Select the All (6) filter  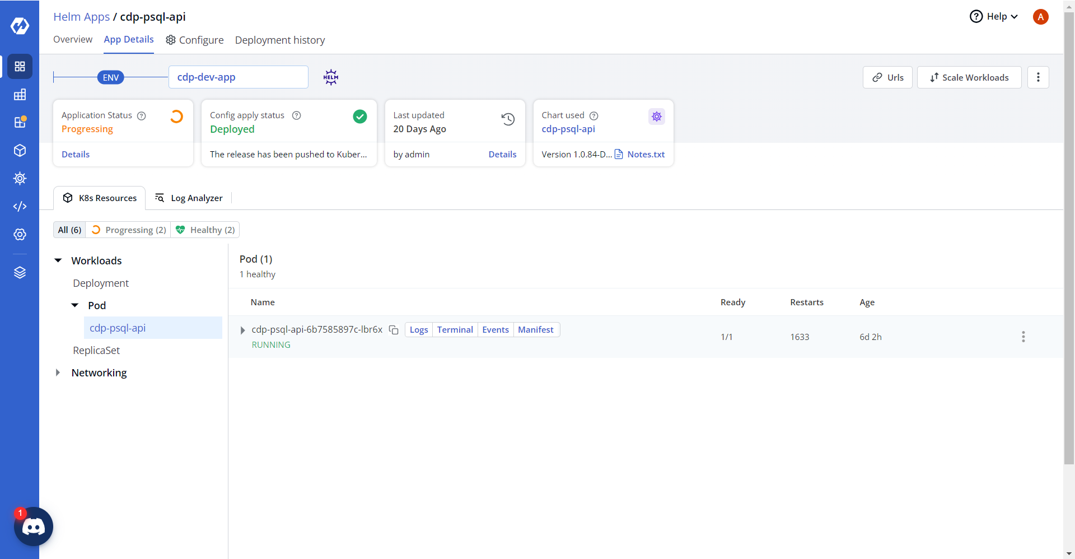click(69, 230)
